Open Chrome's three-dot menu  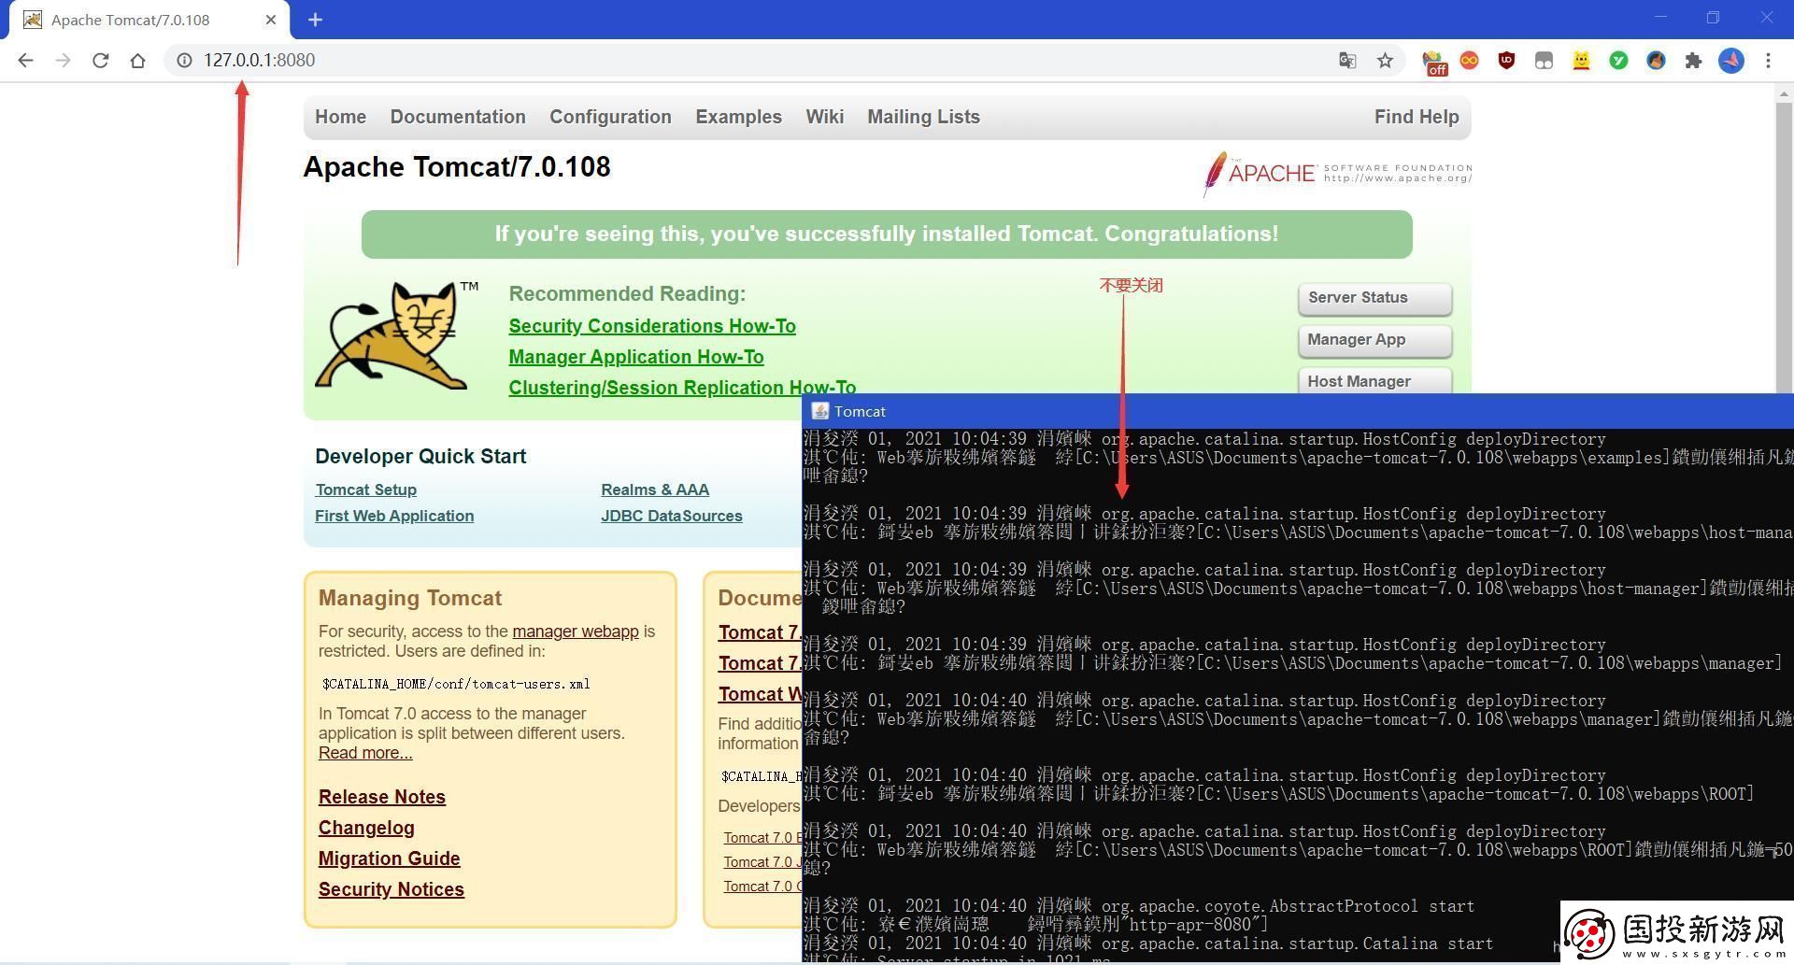click(x=1768, y=61)
